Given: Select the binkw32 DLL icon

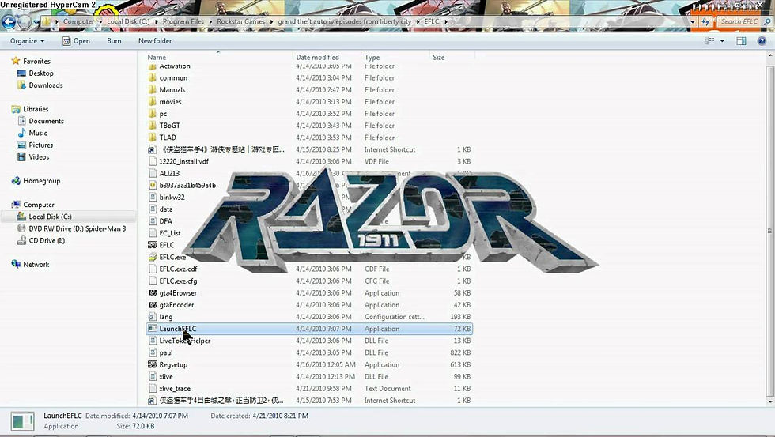Looking at the screenshot, I should [153, 197].
